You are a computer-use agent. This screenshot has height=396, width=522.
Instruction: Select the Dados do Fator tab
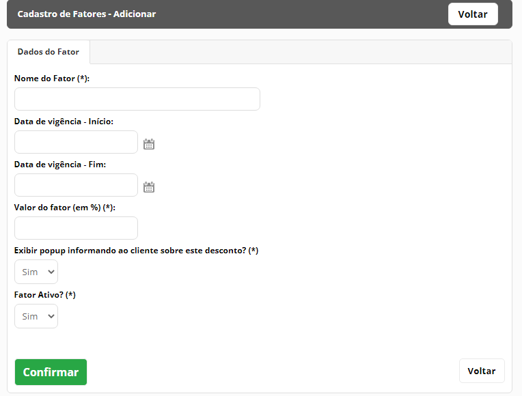(x=49, y=52)
